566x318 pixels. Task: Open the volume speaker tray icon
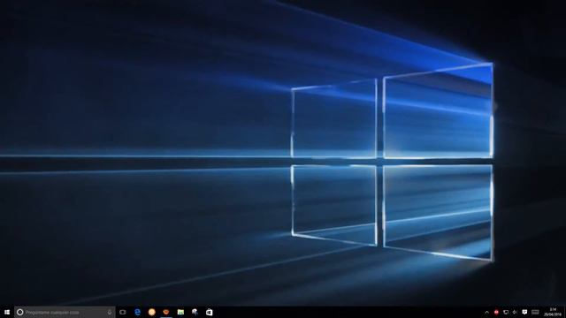515,312
